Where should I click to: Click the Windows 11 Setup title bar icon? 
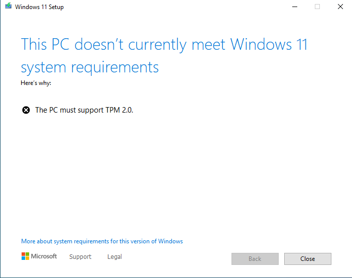pyautogui.click(x=9, y=6)
